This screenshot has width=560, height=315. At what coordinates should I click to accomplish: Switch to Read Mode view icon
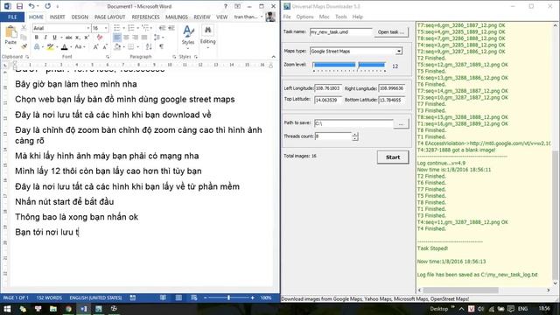point(163,297)
